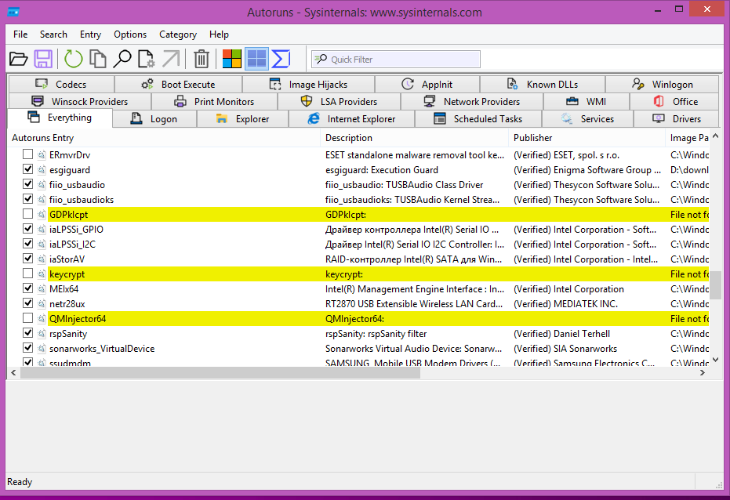Viewport: 730px width, 500px height.
Task: Uncheck the fiio_usbaudio entry
Action: point(28,184)
